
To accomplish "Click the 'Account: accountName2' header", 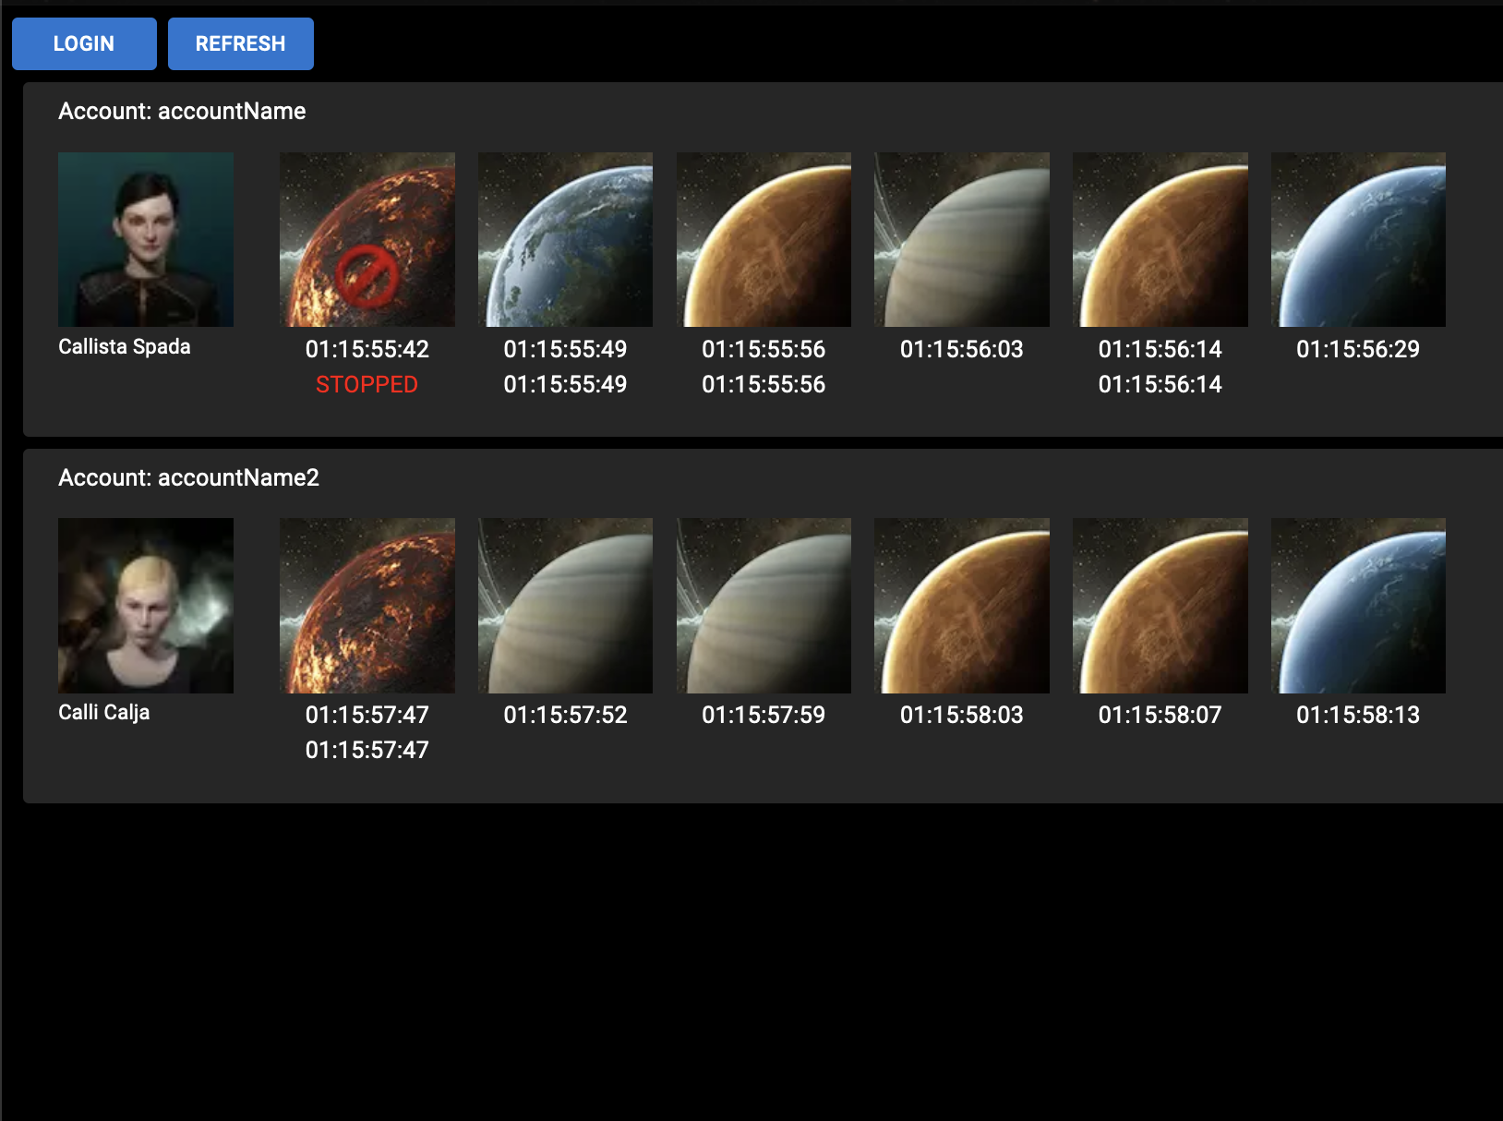I will tap(188, 477).
